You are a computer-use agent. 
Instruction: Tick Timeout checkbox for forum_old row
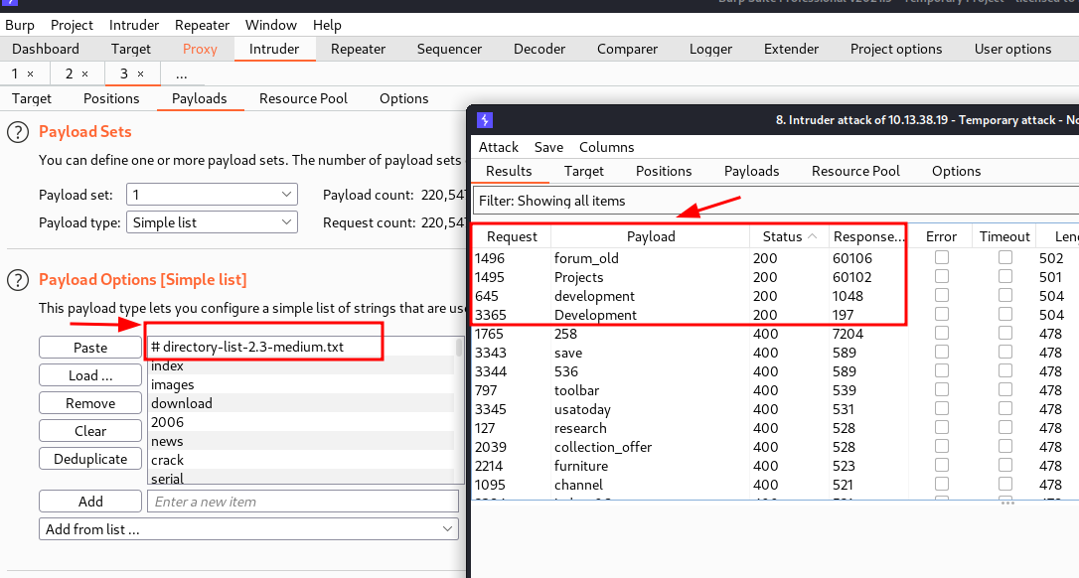[1005, 257]
